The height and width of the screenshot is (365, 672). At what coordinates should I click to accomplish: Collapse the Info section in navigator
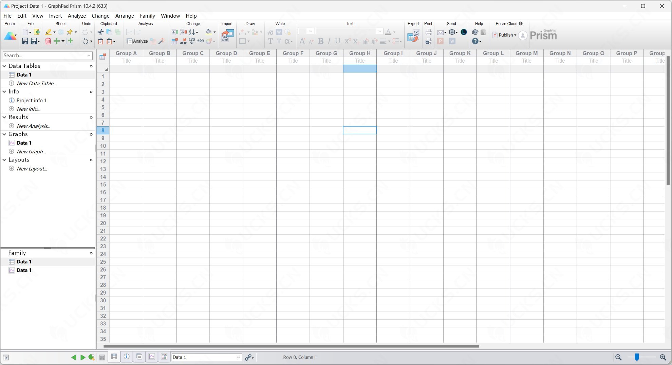[4, 91]
